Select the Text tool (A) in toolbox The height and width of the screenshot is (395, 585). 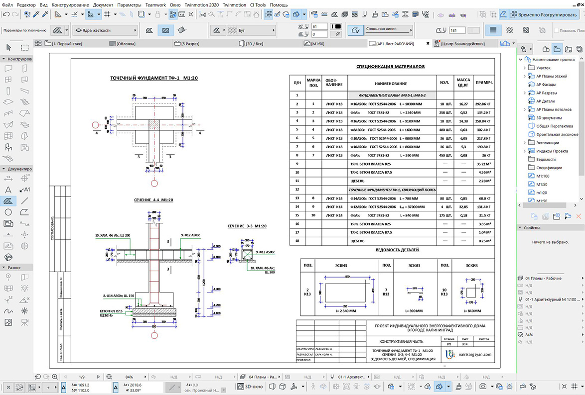pyautogui.click(x=8, y=190)
